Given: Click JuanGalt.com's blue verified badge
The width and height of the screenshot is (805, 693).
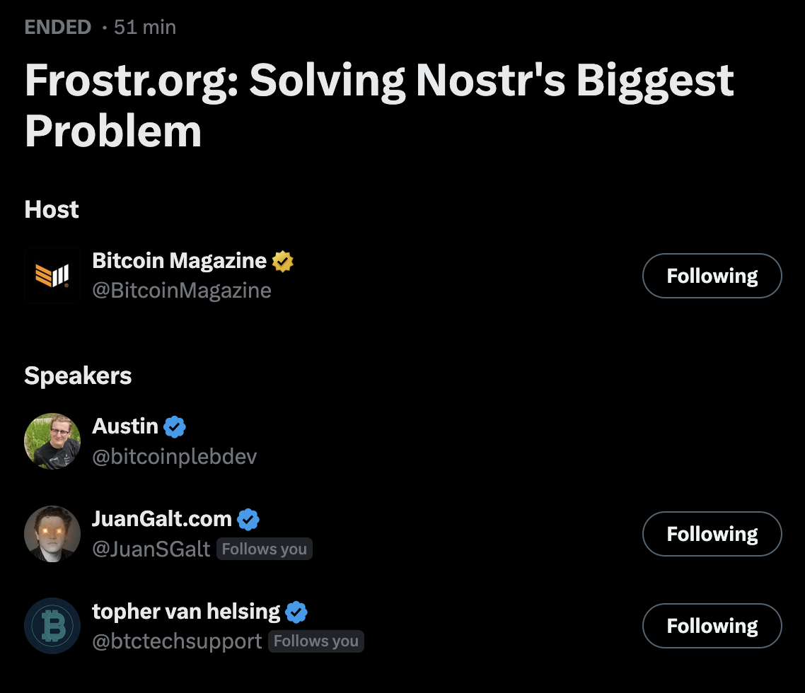Looking at the screenshot, I should click(248, 520).
